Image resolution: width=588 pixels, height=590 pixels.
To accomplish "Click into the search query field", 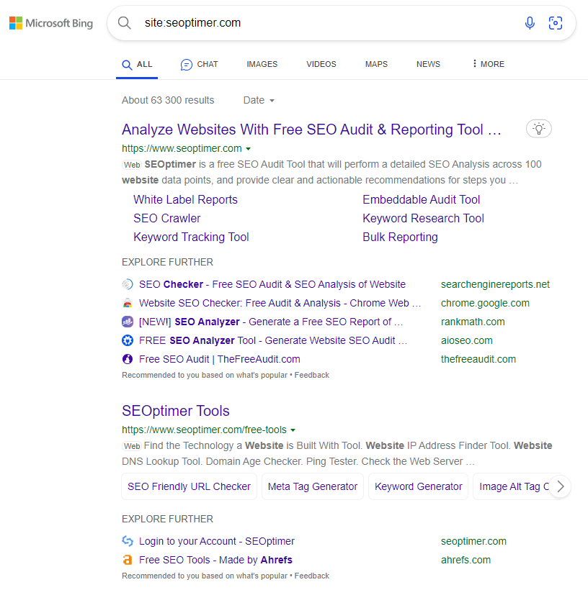I will pos(324,23).
